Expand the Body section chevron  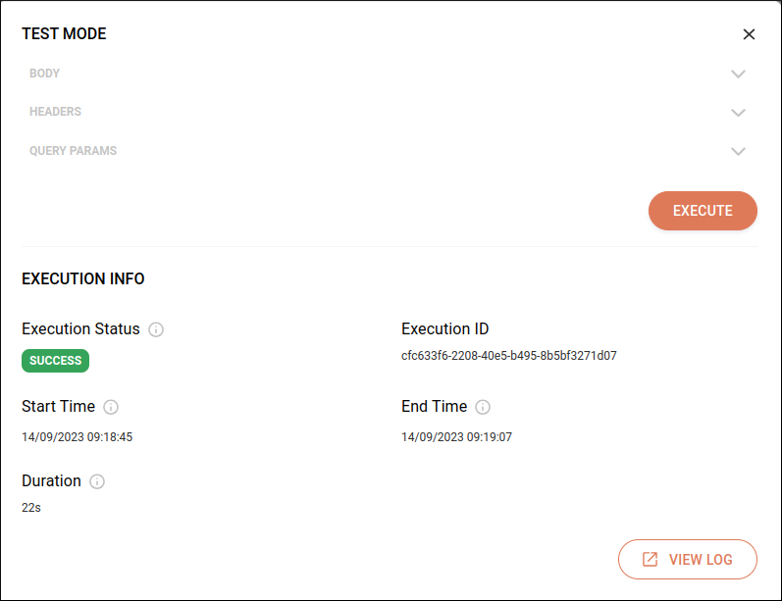(x=739, y=74)
